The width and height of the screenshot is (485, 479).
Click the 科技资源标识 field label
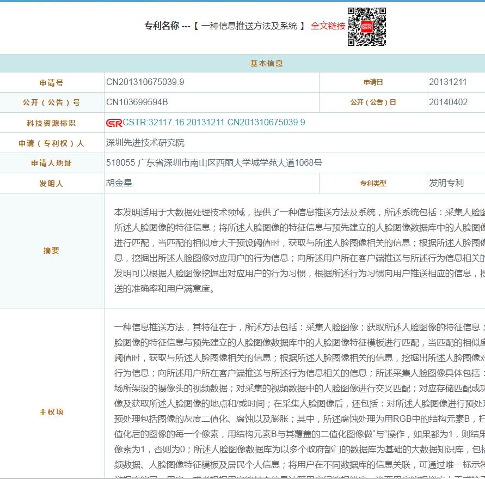pos(52,123)
